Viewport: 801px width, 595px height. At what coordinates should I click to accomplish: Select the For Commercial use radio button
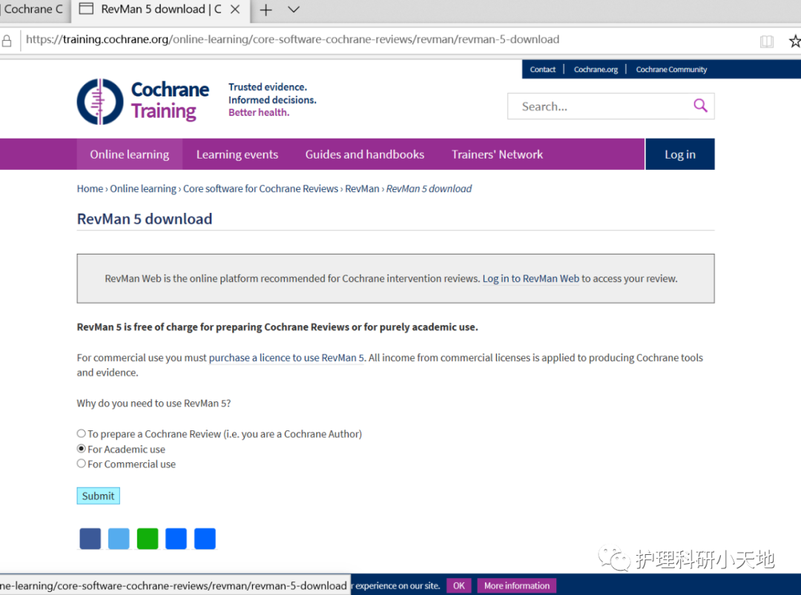[82, 464]
